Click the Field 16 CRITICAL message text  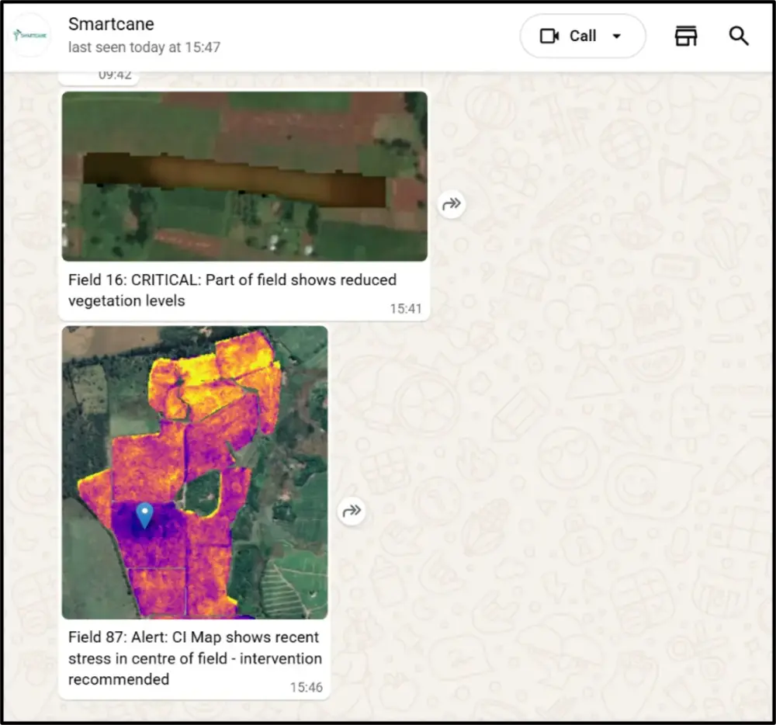click(232, 290)
